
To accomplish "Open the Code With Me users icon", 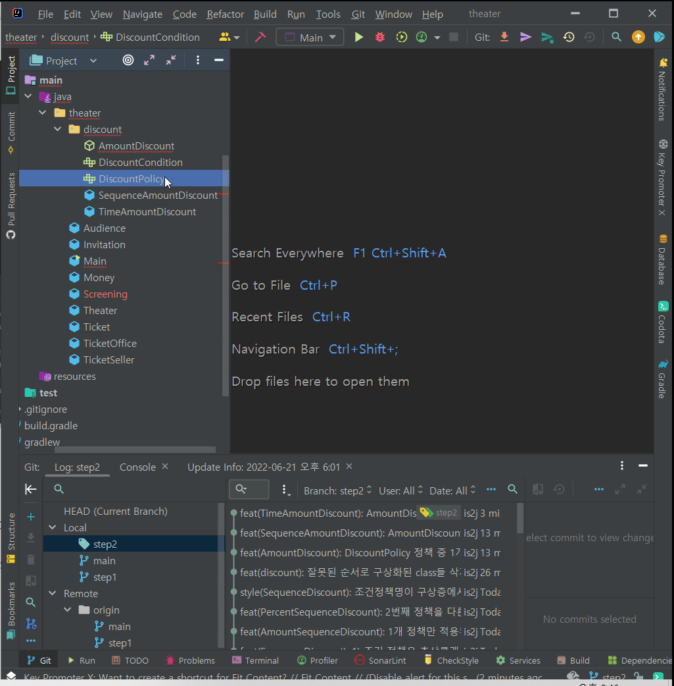I will coord(229,37).
